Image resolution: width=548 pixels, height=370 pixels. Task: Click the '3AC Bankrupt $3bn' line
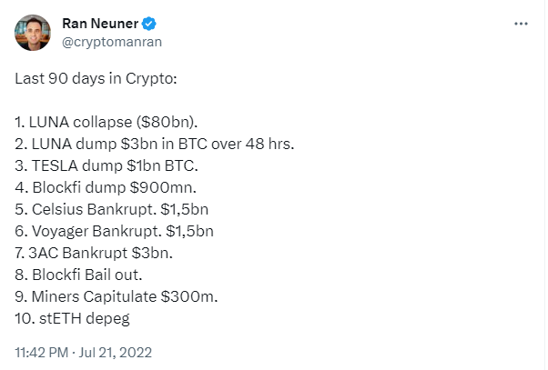tap(94, 253)
